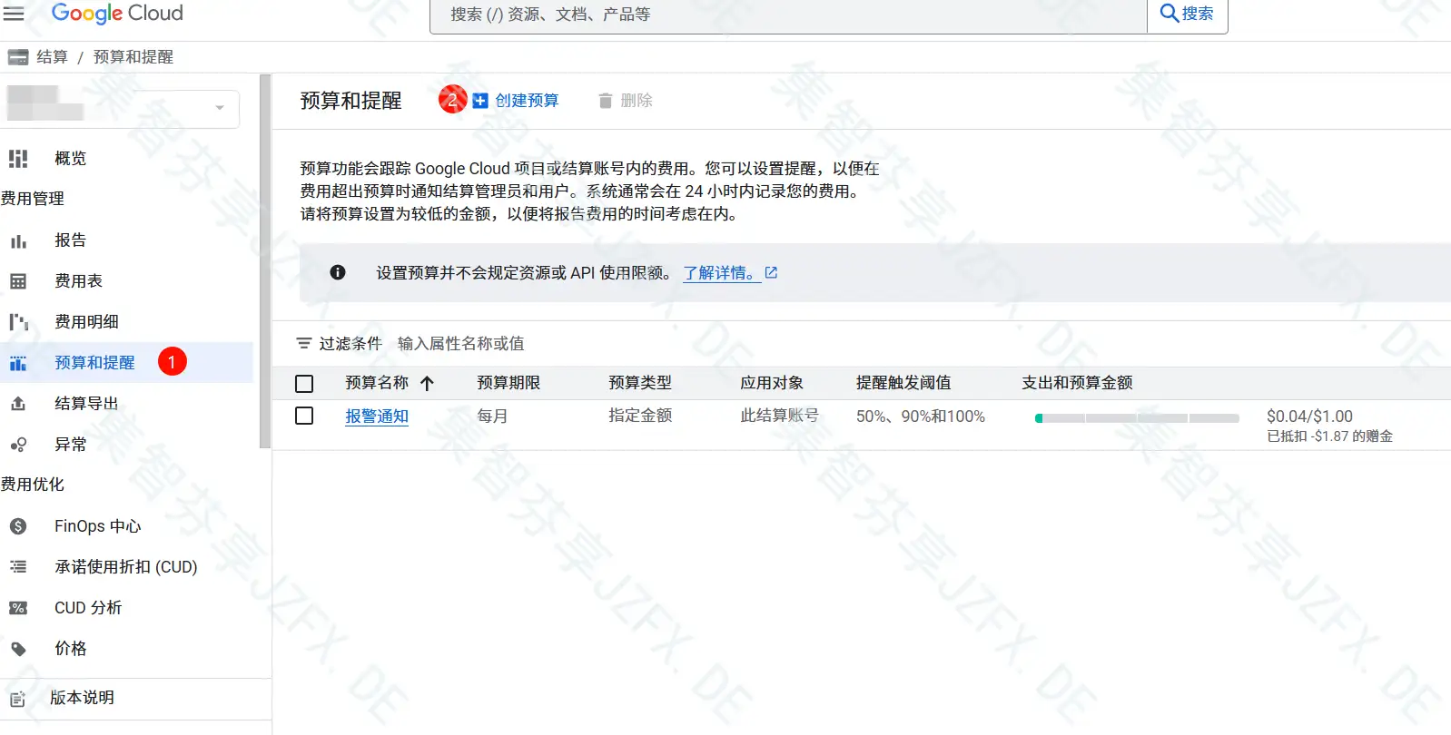Click the 删除 button label

(x=637, y=101)
